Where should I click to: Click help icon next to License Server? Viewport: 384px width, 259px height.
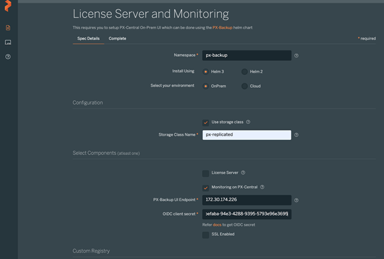pos(243,172)
